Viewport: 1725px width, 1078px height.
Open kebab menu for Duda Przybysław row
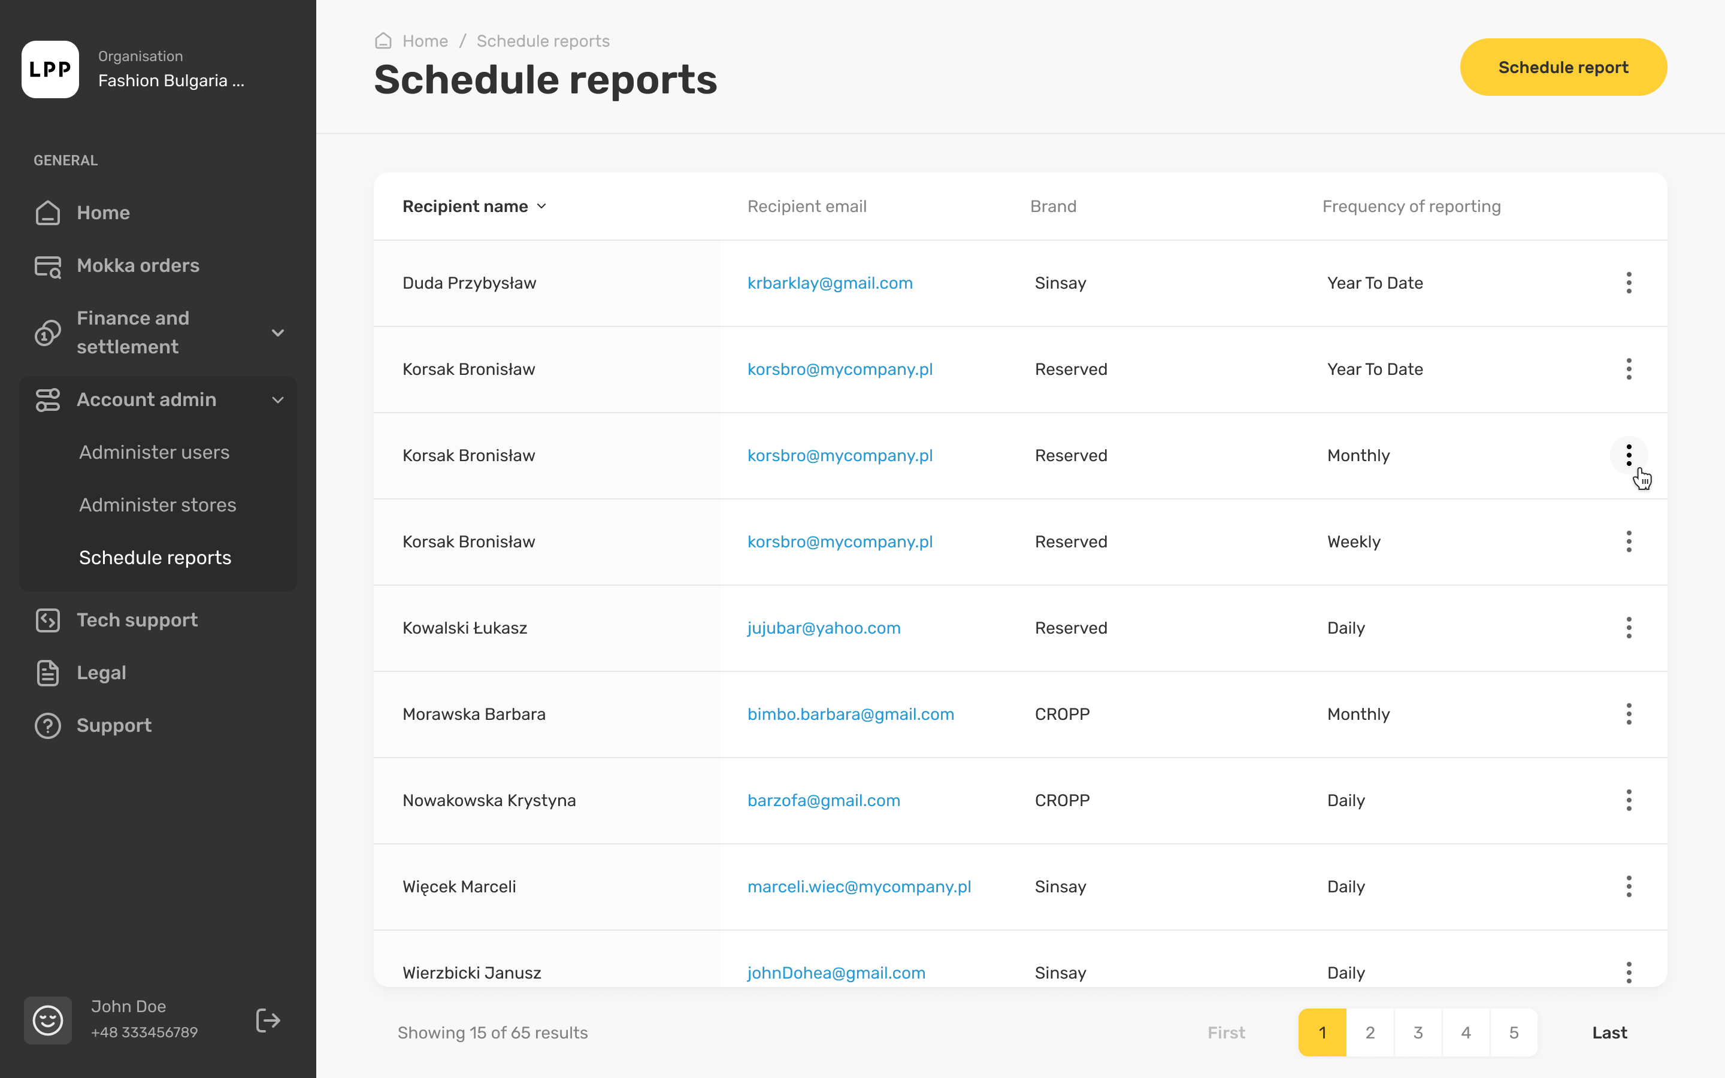point(1628,283)
